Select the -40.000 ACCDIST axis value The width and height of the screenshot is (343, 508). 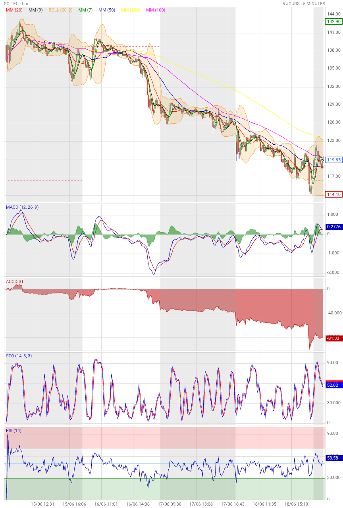point(333,313)
